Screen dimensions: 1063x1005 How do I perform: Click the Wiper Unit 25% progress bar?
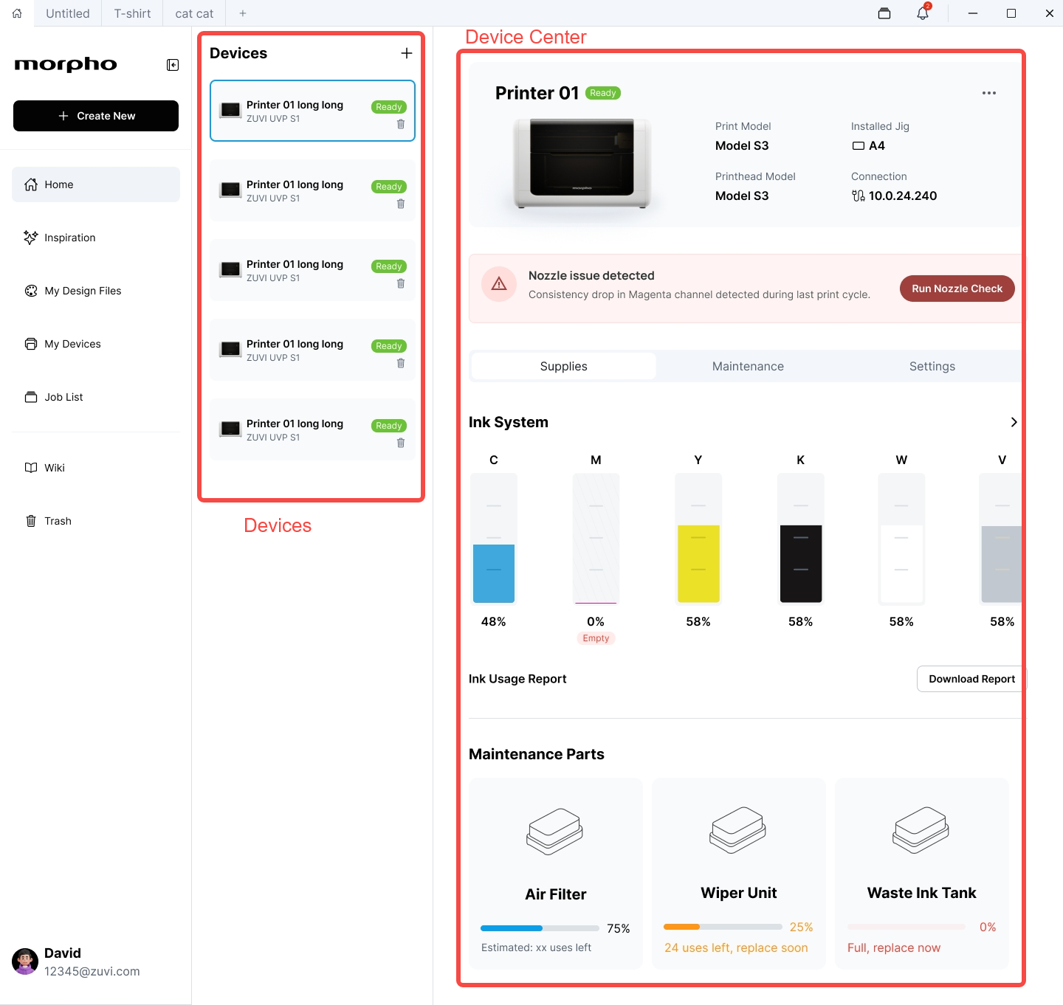tap(723, 927)
